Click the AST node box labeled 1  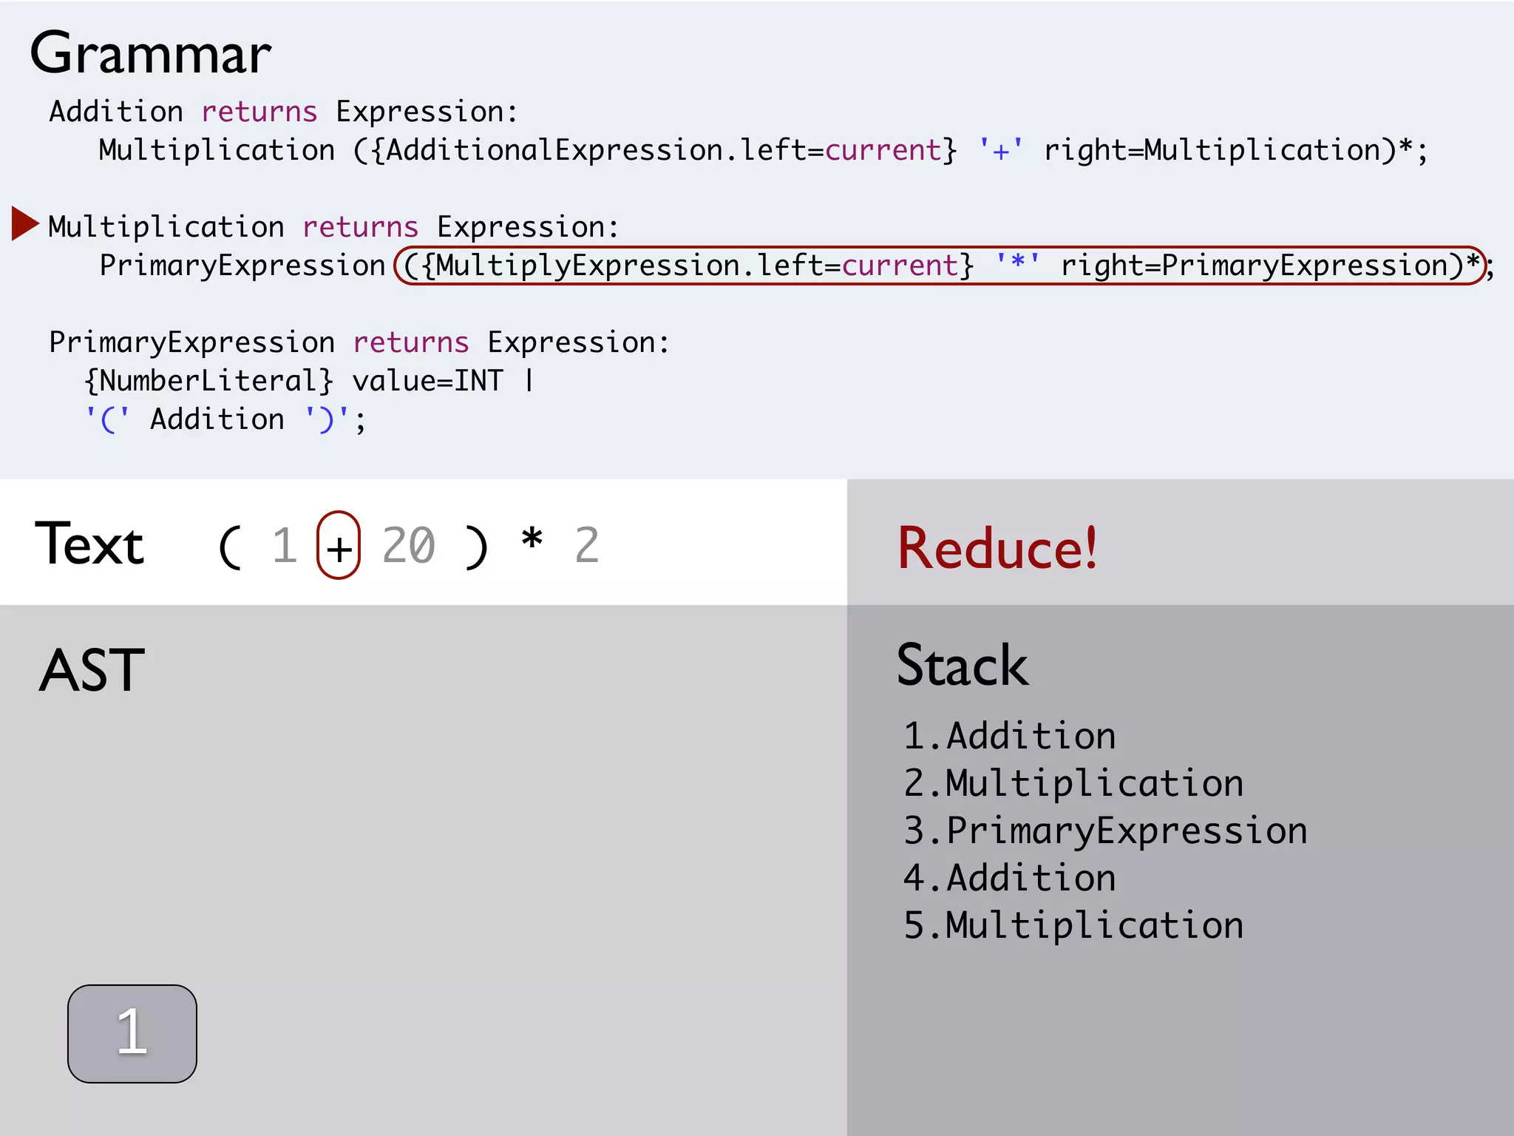pos(132,1033)
